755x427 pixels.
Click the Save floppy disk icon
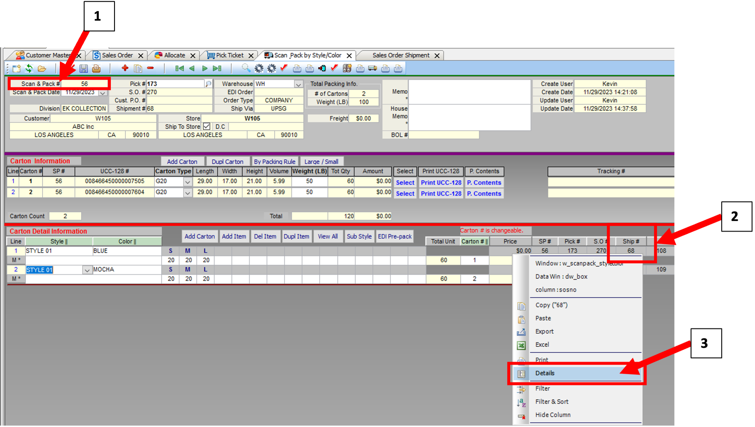84,68
